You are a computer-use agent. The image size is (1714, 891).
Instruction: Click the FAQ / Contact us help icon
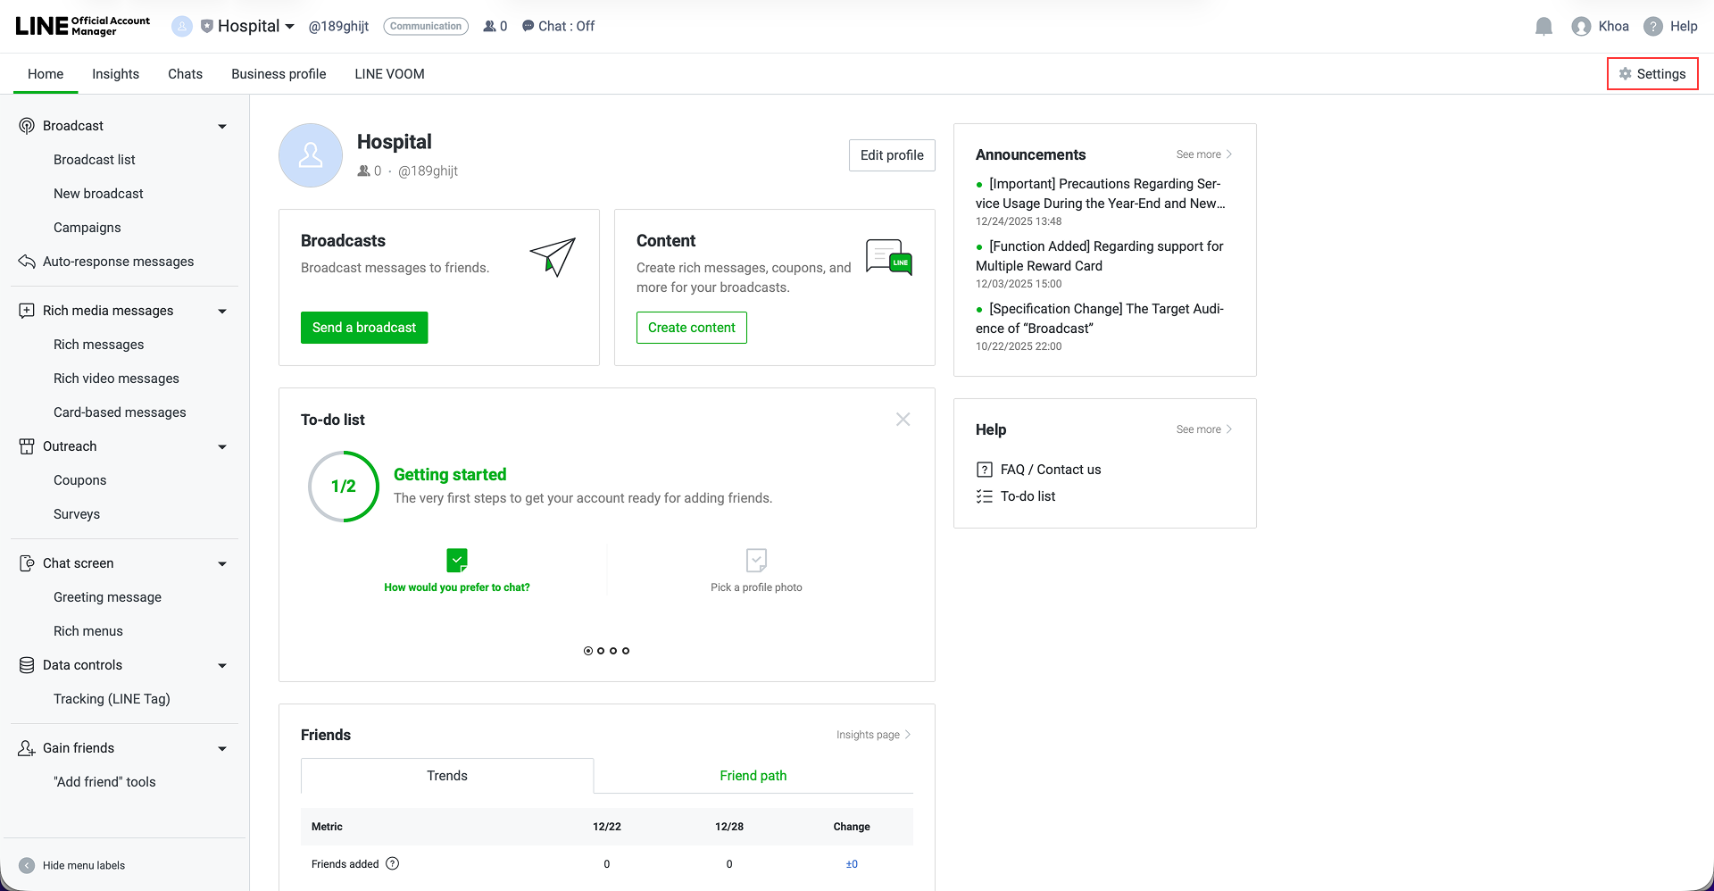[x=985, y=469]
